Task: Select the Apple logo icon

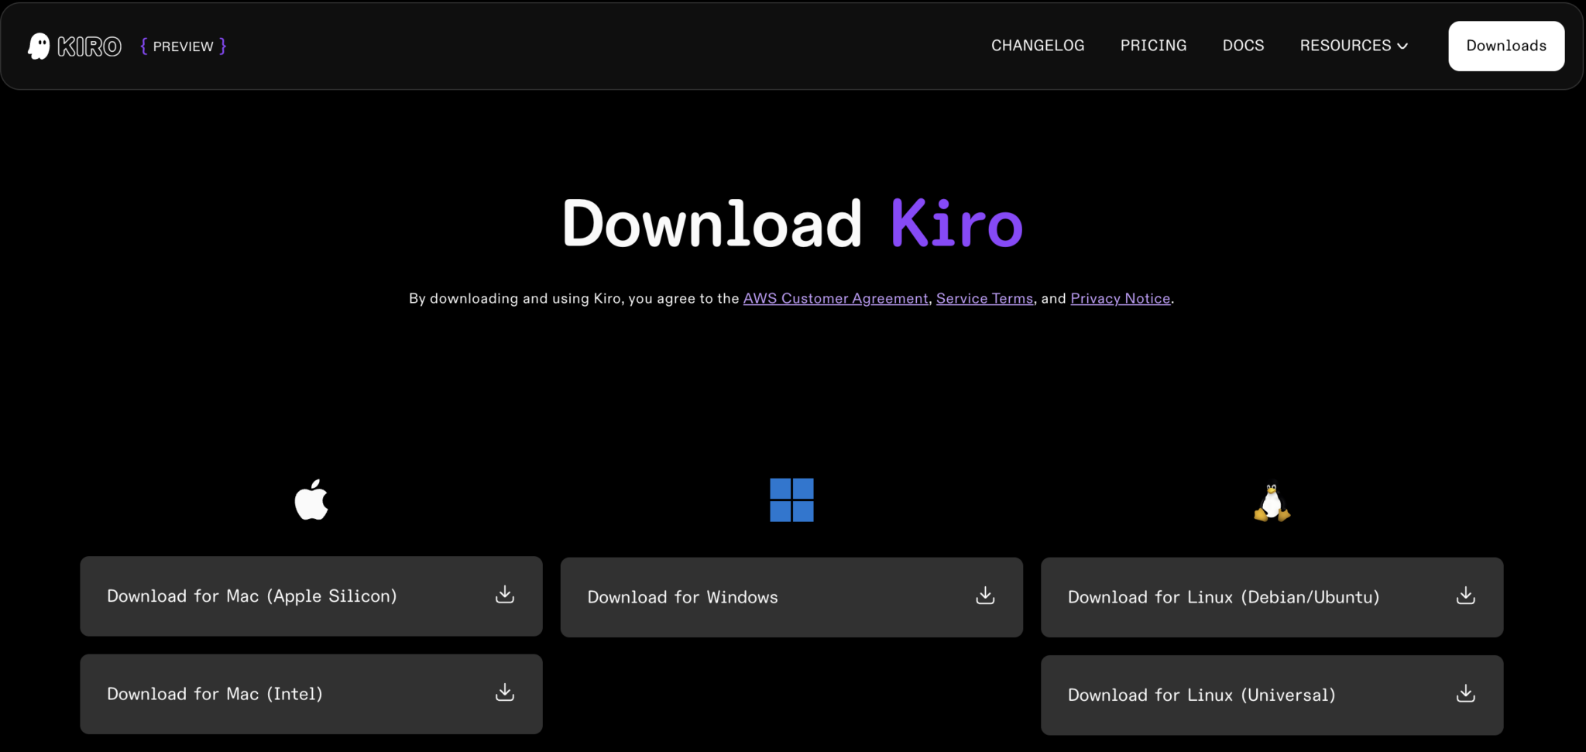Action: pos(311,500)
